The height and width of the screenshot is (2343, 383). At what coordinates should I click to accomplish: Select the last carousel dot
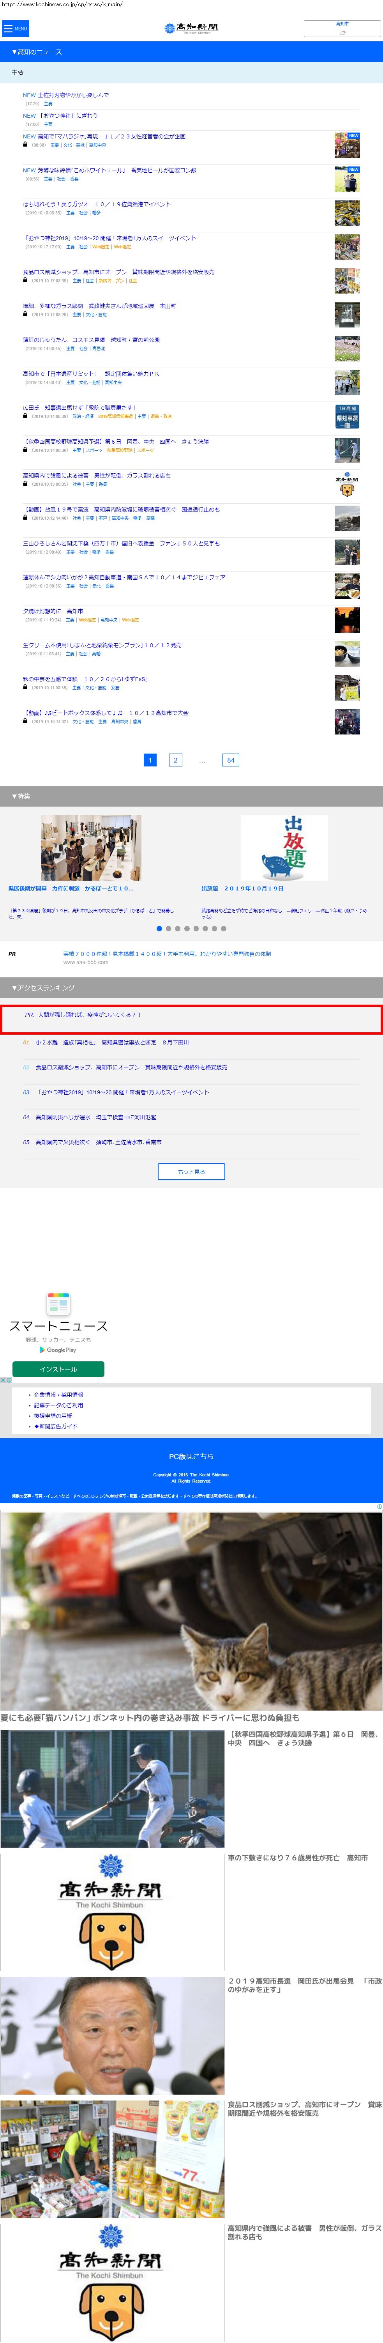[x=224, y=929]
